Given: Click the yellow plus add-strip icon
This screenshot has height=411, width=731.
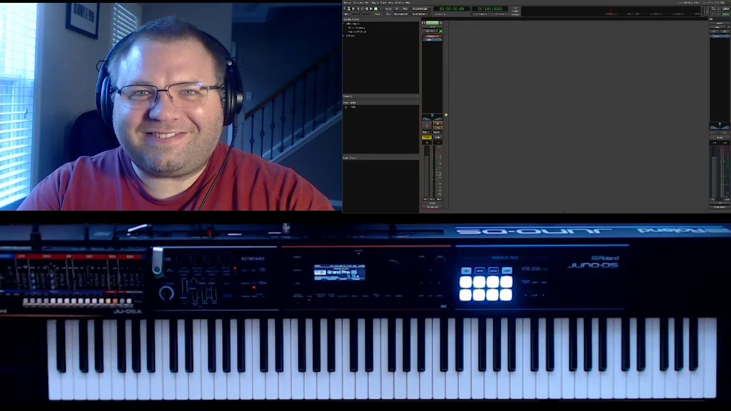Looking at the screenshot, I should point(445,115).
